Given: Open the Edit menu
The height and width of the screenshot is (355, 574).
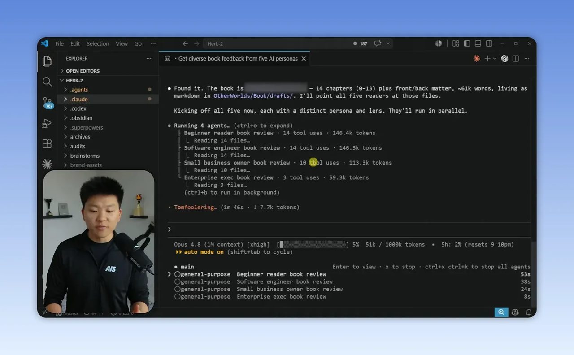Looking at the screenshot, I should tap(75, 43).
